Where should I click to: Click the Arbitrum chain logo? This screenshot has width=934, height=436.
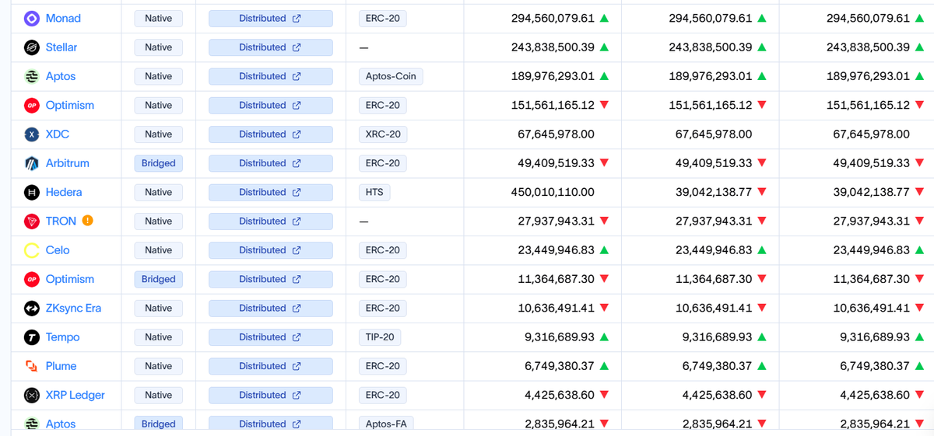point(32,163)
